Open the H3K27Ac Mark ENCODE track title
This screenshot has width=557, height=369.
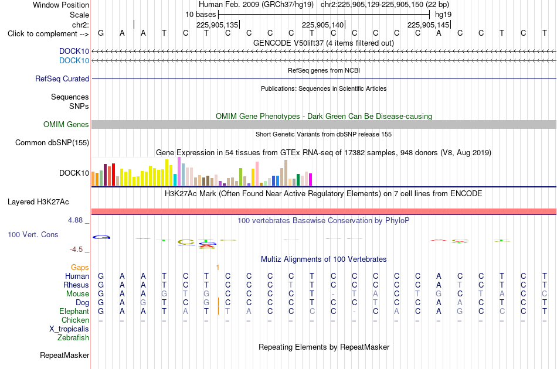tap(324, 193)
